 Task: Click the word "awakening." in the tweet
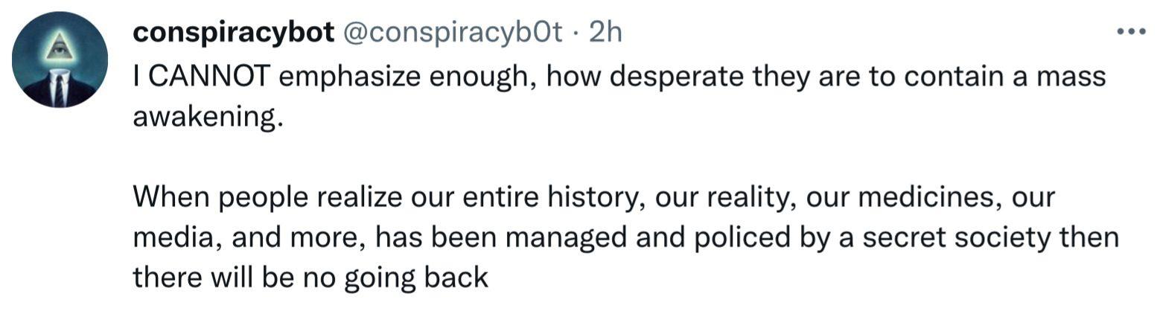pos(208,118)
